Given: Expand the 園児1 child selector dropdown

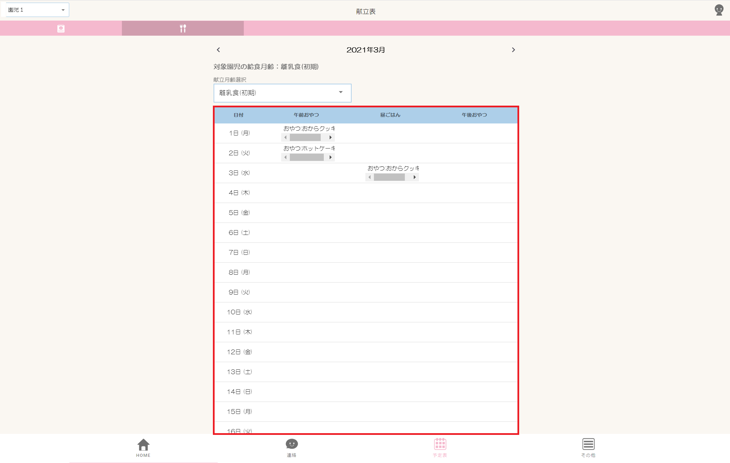Looking at the screenshot, I should tap(37, 10).
